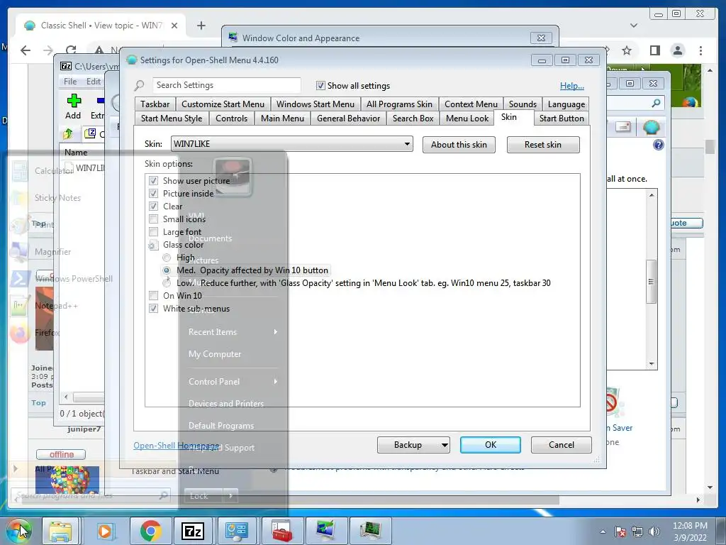Open Chrome three-dot menu
Viewport: 726px width, 545px height.
[x=700, y=50]
